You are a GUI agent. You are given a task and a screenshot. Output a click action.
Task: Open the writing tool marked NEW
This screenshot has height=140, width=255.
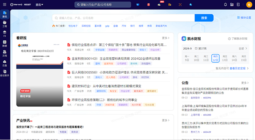pyautogui.click(x=159, y=5)
